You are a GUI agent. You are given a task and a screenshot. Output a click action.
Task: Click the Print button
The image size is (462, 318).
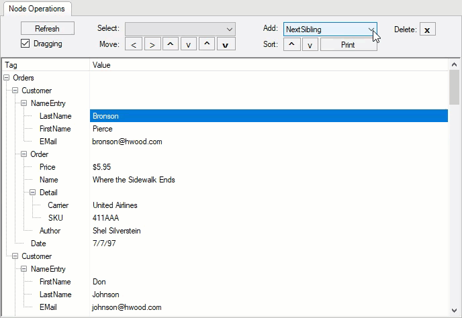pos(348,45)
